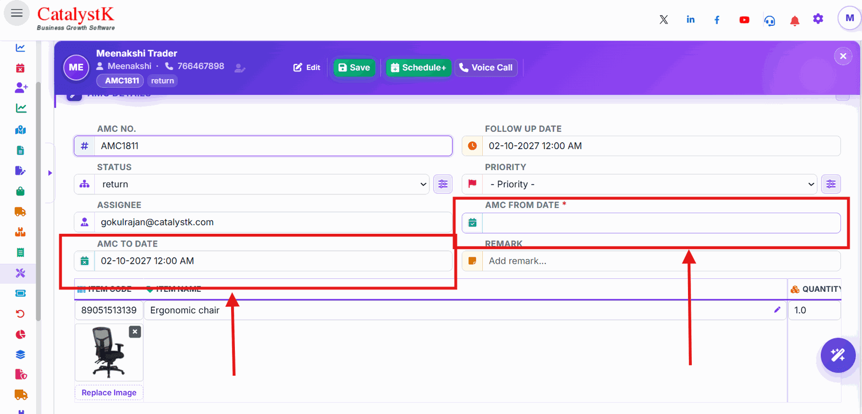Viewport: 862px width, 414px height.
Task: Click the Replace Image link
Action: [x=109, y=392]
